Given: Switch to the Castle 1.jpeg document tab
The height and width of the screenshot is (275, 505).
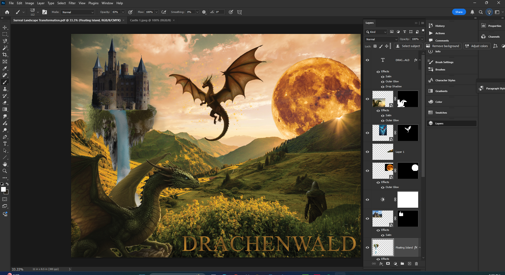Looking at the screenshot, I should 151,20.
